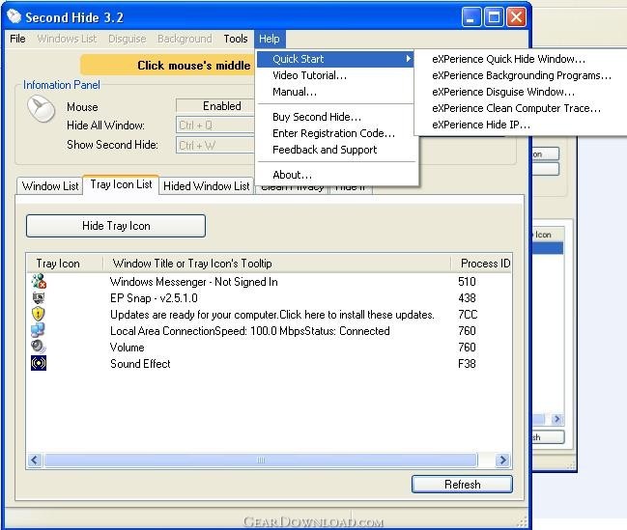Screen dimensions: 627x530
Task: Minimize the Second Hide window
Action: pyautogui.click(x=471, y=17)
